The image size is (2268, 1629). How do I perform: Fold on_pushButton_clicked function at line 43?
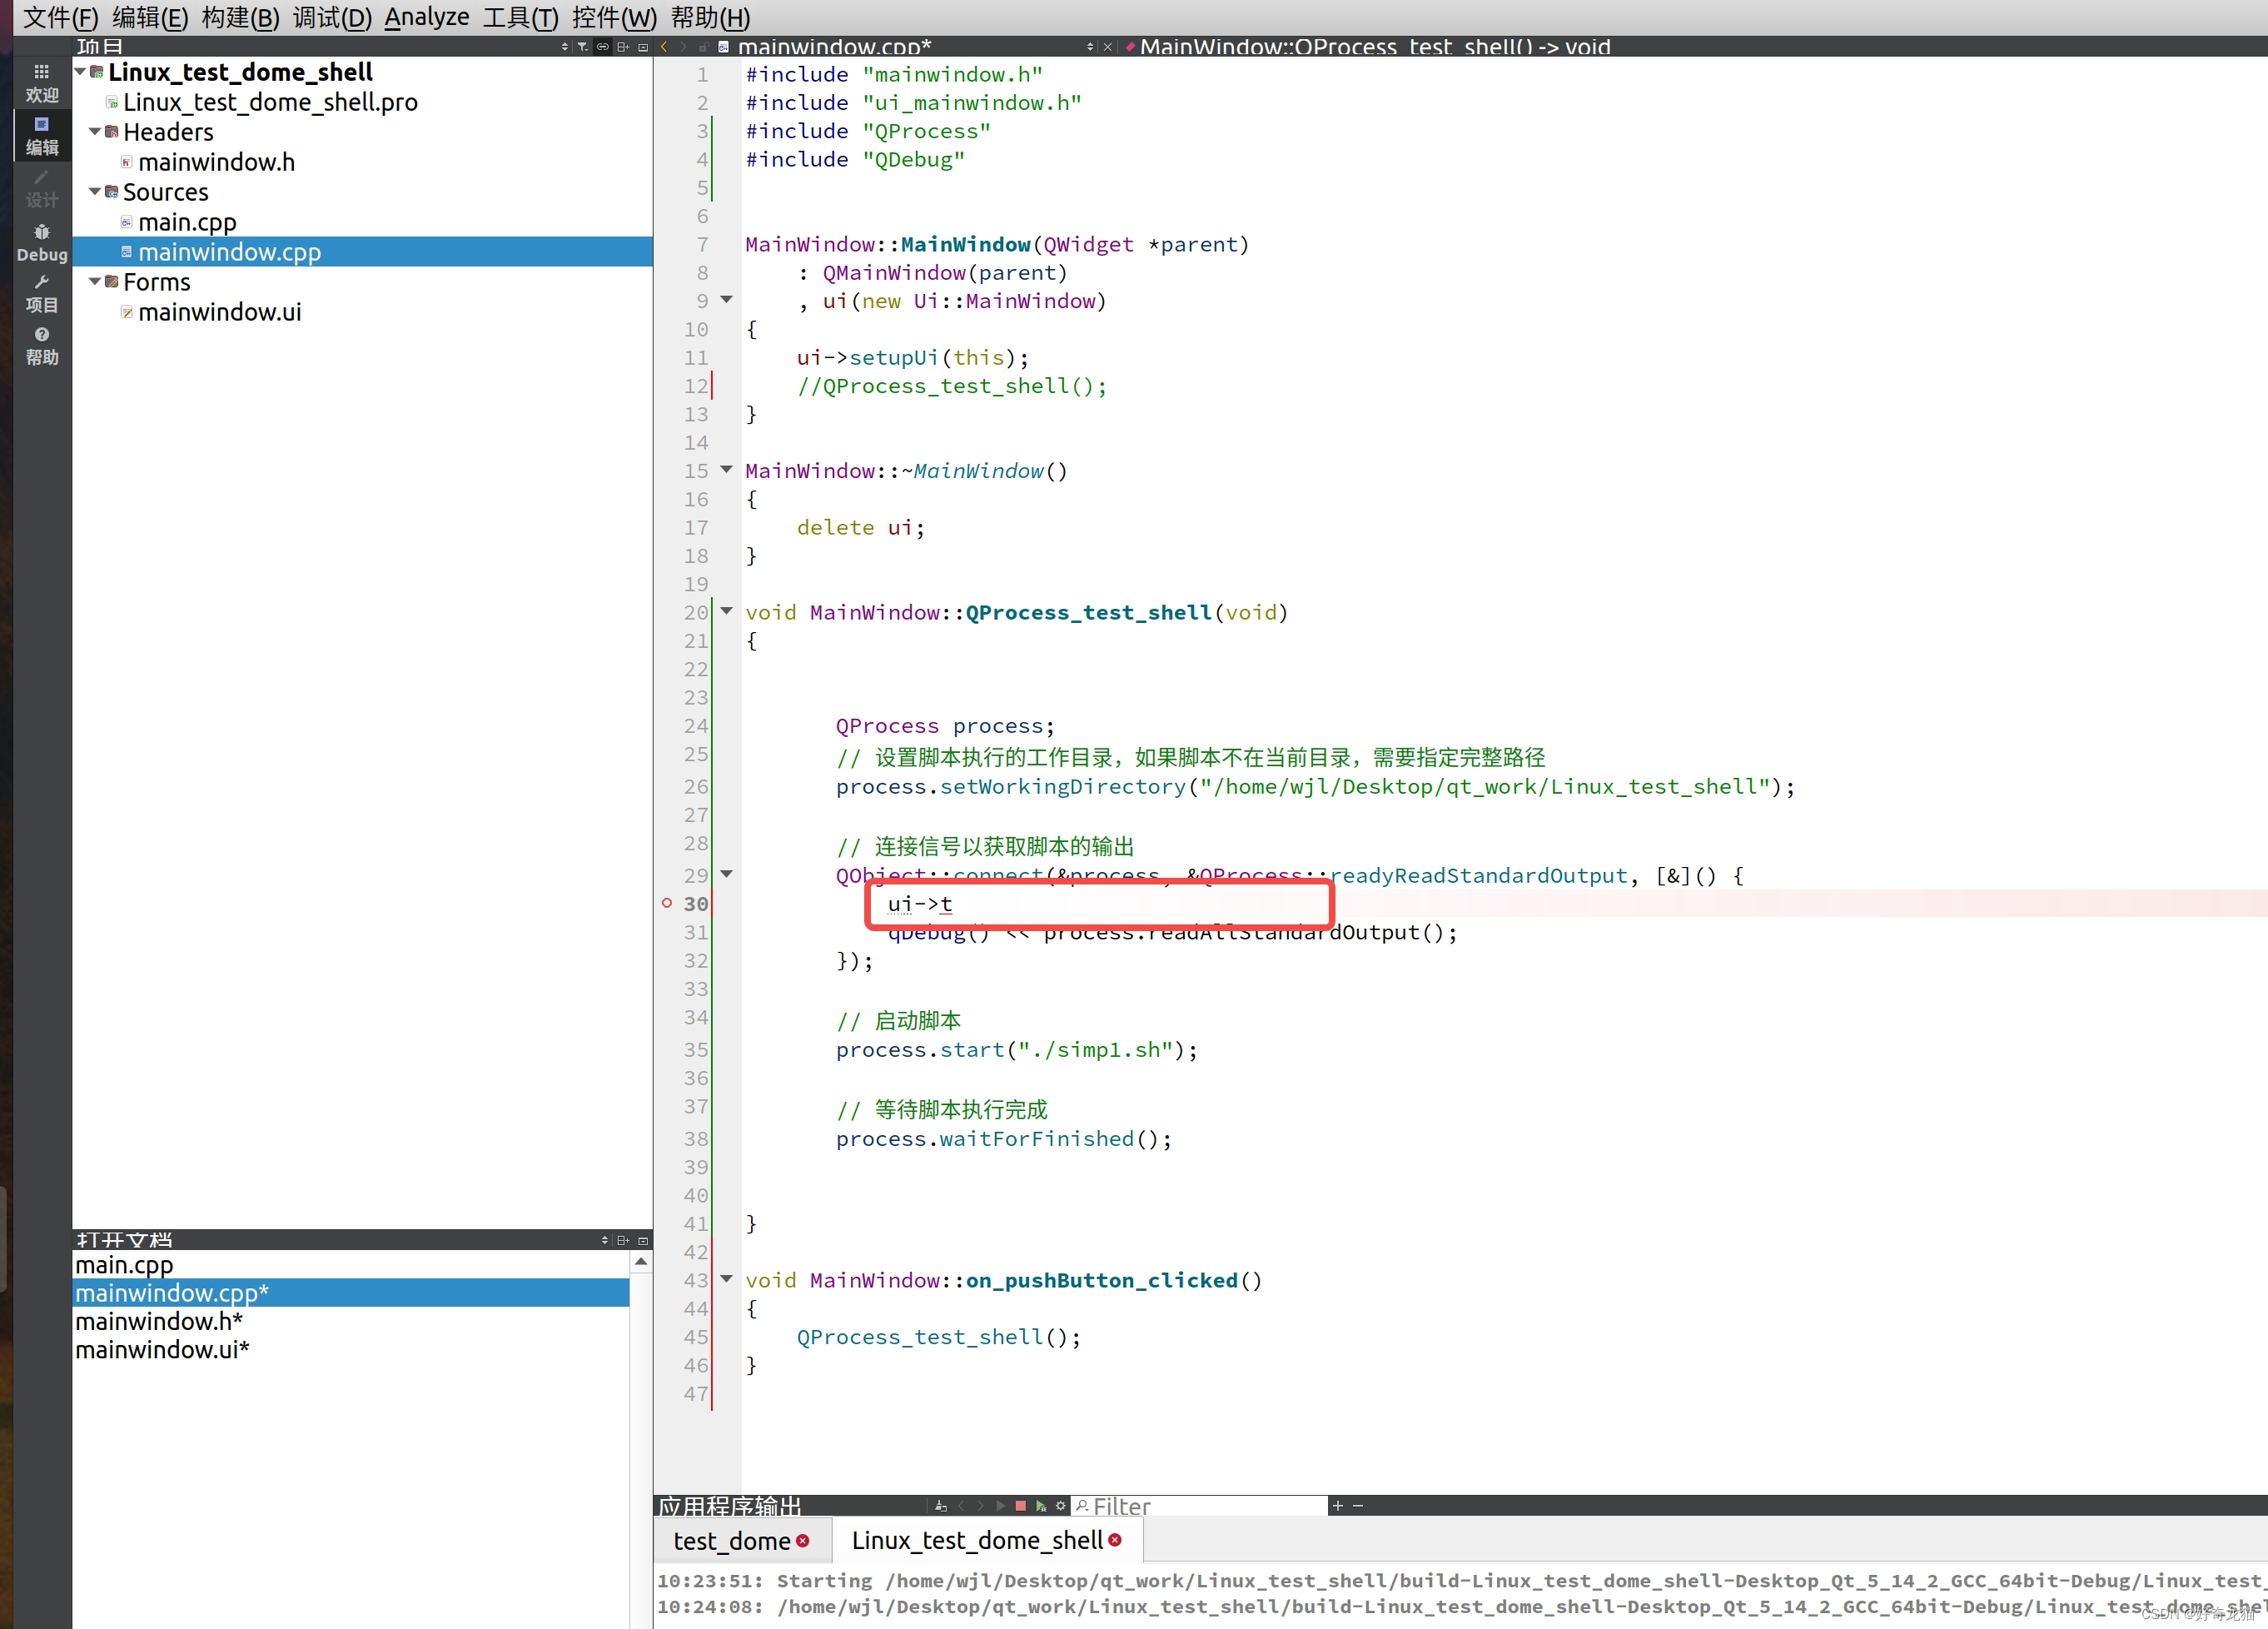pyautogui.click(x=727, y=1279)
